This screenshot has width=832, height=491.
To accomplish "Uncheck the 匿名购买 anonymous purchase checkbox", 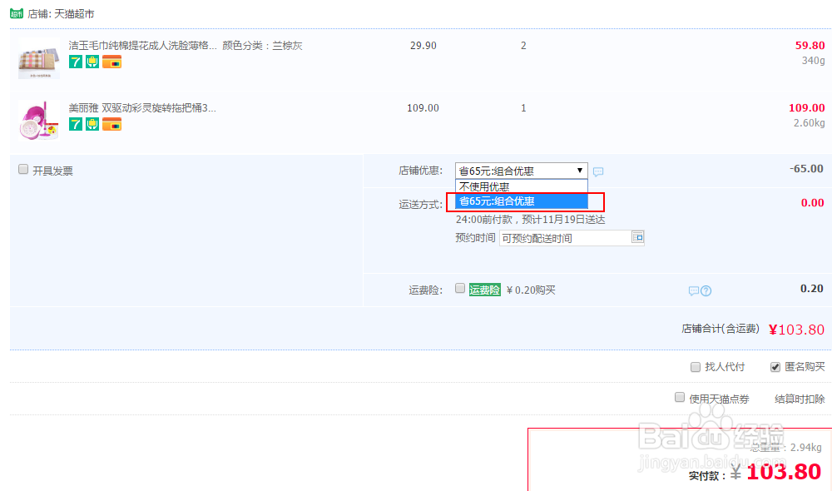I will pyautogui.click(x=775, y=367).
